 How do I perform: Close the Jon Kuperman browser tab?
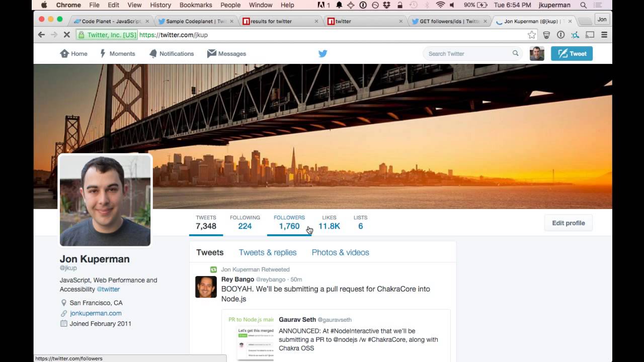(570, 21)
